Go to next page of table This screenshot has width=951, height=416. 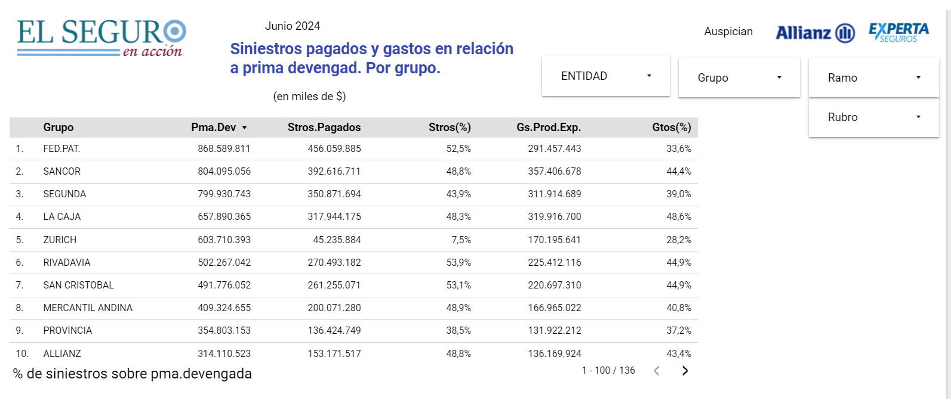coord(685,371)
